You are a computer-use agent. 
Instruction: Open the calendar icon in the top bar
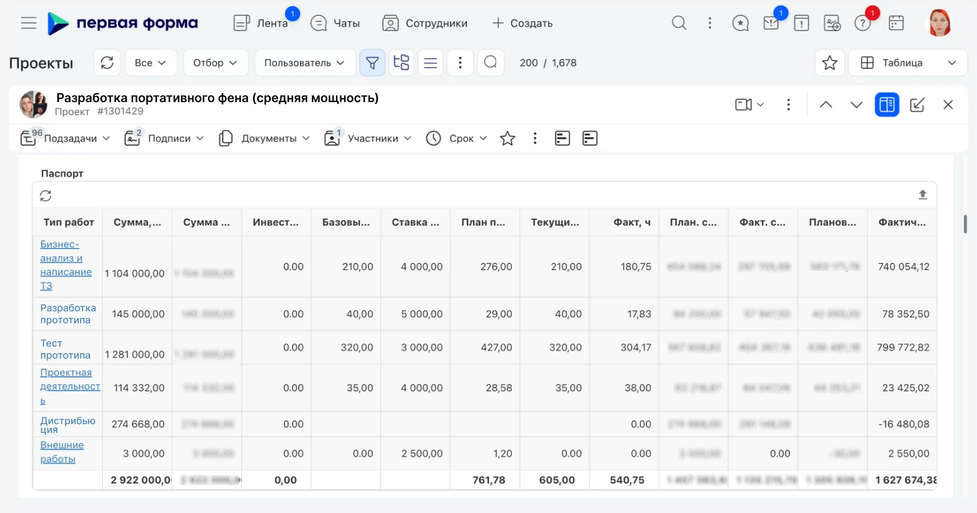[x=896, y=23]
